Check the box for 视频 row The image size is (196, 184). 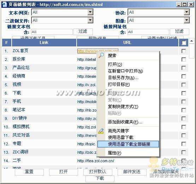point(184,85)
